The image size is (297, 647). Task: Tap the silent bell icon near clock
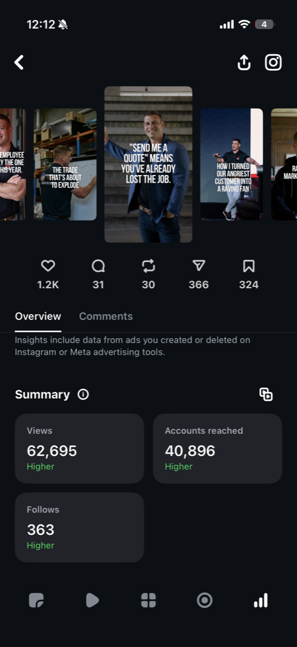tap(63, 25)
